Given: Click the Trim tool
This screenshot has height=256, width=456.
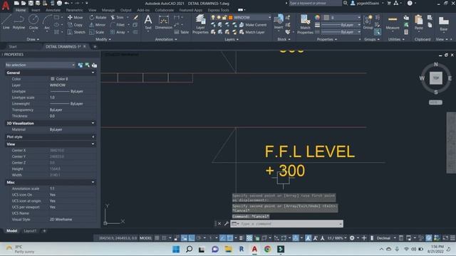Looking at the screenshot, I should (x=117, y=17).
